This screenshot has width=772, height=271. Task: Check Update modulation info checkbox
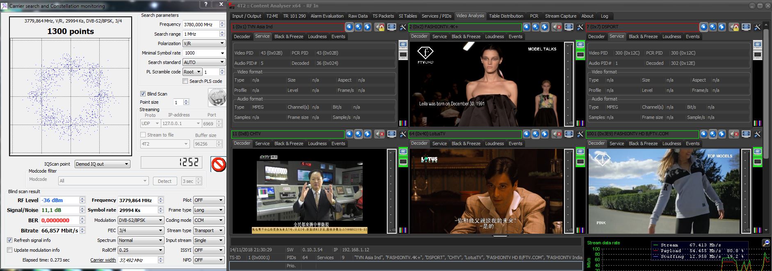coord(9,250)
